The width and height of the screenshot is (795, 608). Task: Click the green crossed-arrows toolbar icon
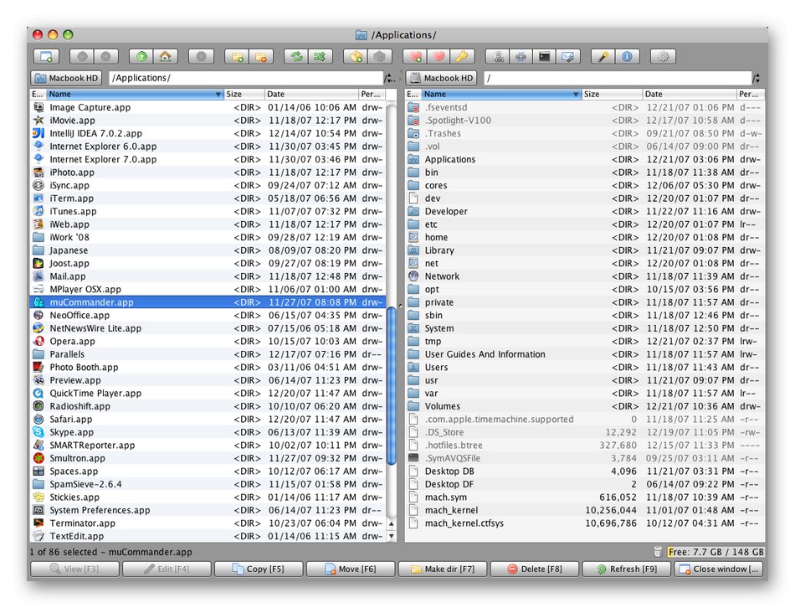(x=321, y=56)
